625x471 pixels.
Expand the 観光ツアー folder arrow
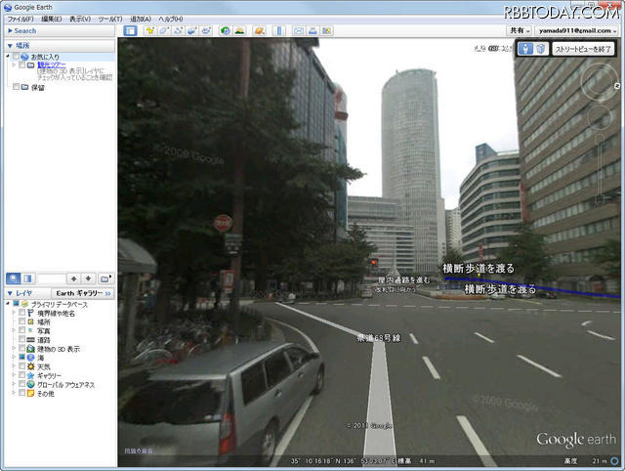[x=13, y=64]
